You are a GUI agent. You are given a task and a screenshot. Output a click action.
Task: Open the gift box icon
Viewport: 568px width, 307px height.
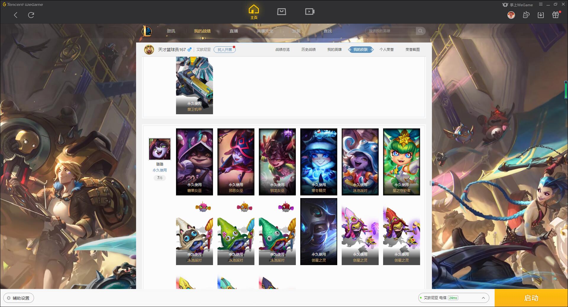556,15
